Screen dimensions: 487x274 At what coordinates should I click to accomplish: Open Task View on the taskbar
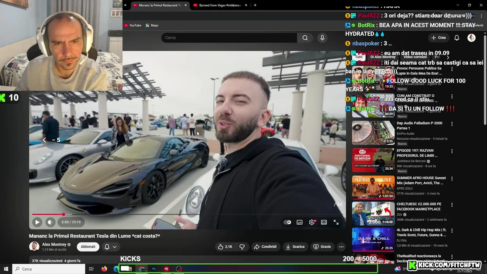pyautogui.click(x=91, y=269)
